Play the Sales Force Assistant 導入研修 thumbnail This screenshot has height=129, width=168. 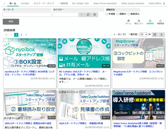138,105
